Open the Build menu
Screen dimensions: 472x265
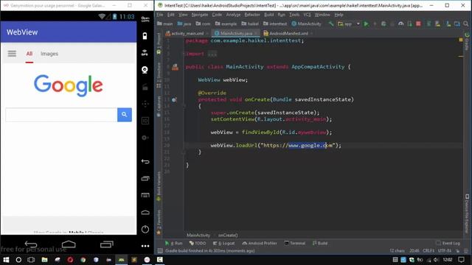[x=268, y=15]
